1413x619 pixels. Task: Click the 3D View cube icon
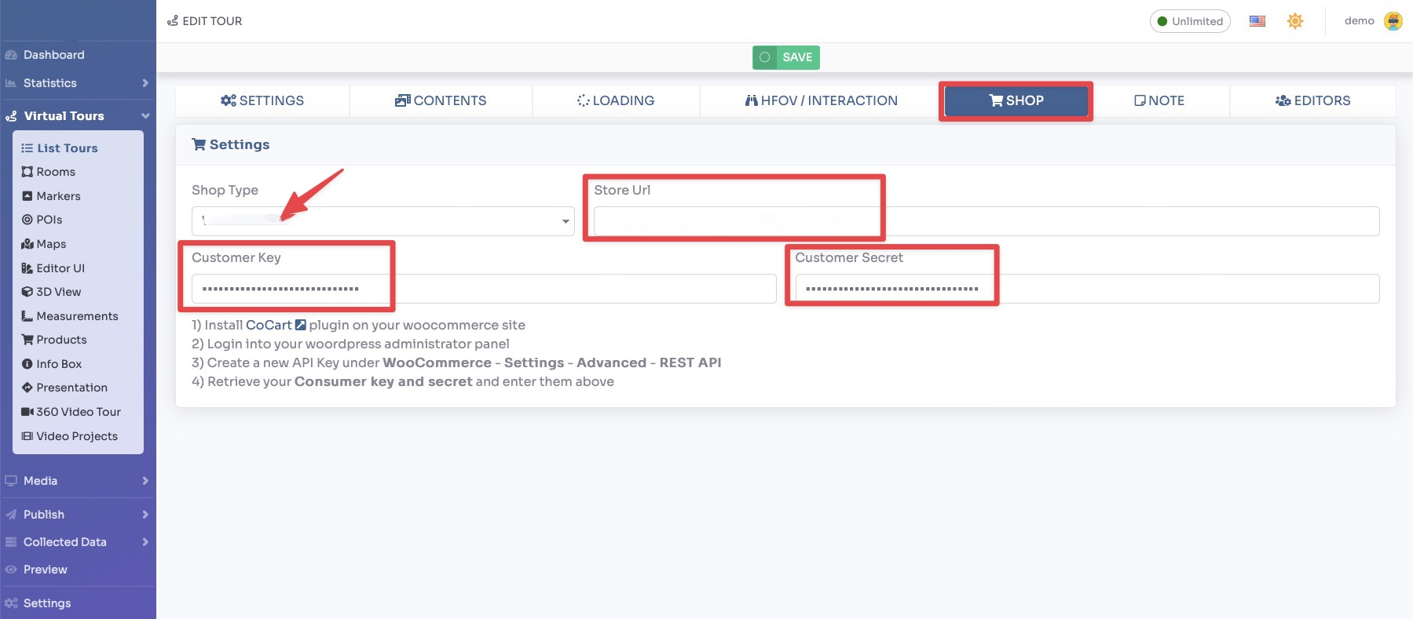point(27,292)
